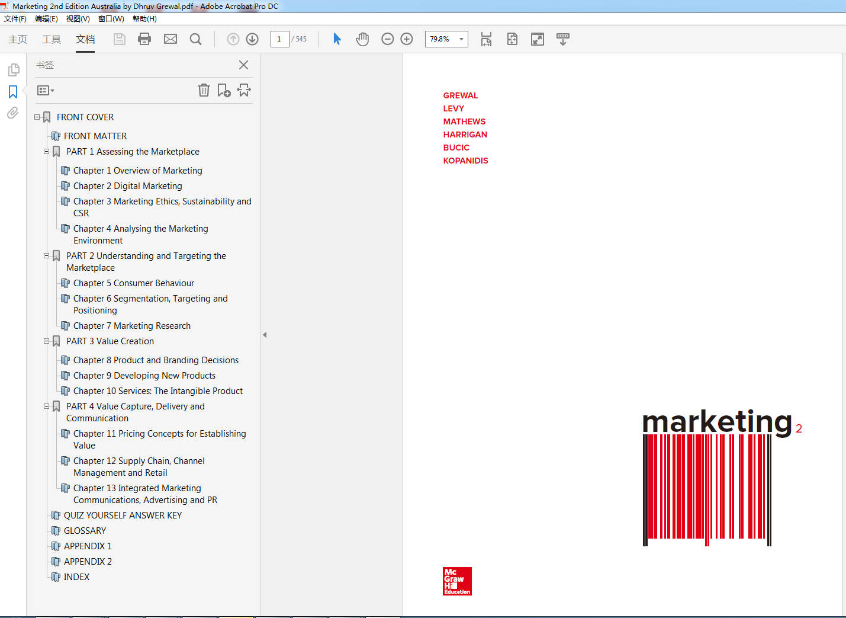
Task: Jump to APPENDIX 2 bookmark
Action: click(x=88, y=562)
